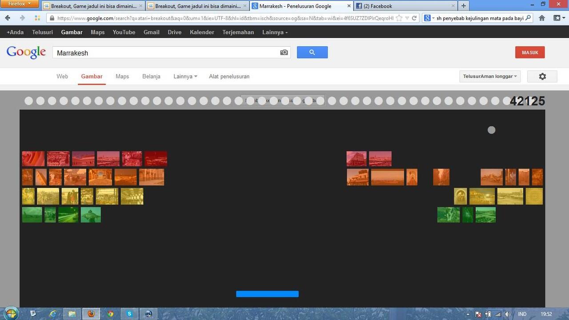
Task: Open search engine selector in Firefox search box
Action: click(429, 18)
